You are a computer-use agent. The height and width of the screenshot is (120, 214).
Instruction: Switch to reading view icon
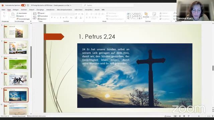pos(184,116)
